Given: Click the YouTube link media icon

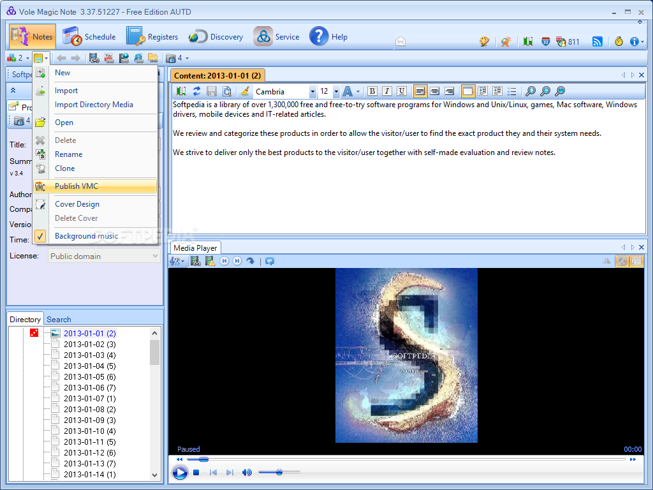Looking at the screenshot, I should (x=109, y=58).
